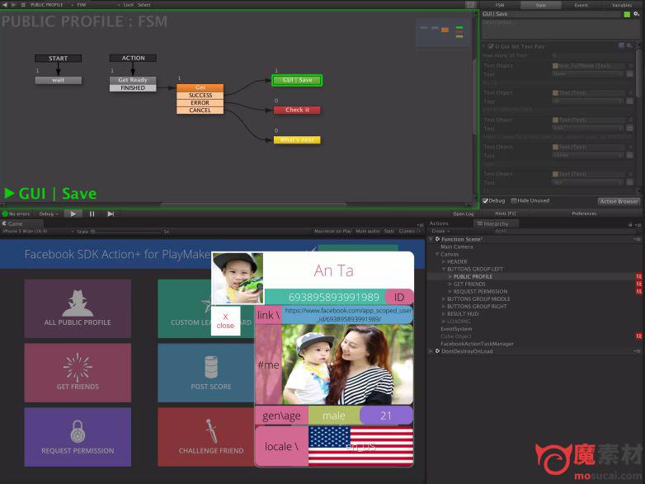Click the firework icon on GET FRIENDS tile
The image size is (645, 484).
78,367
